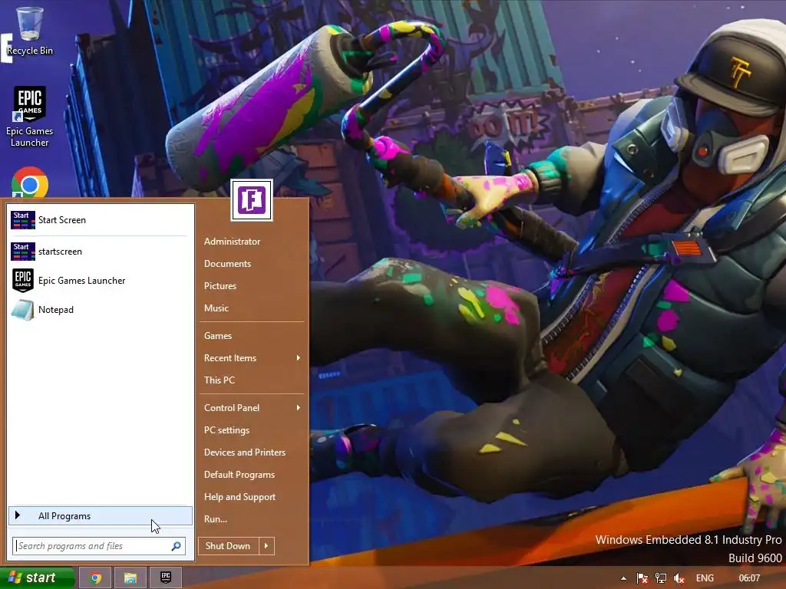Switch input language ENG indicator
This screenshot has width=786, height=589.
point(705,578)
